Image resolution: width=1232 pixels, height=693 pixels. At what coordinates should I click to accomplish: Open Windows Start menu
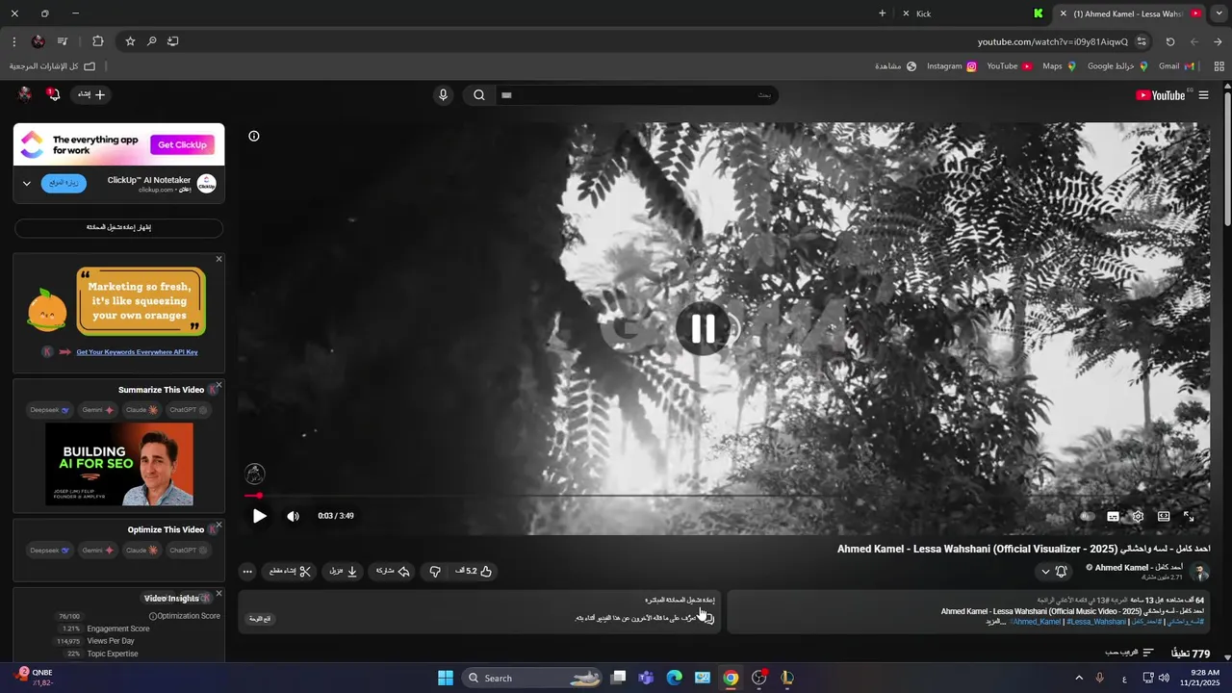[446, 678]
